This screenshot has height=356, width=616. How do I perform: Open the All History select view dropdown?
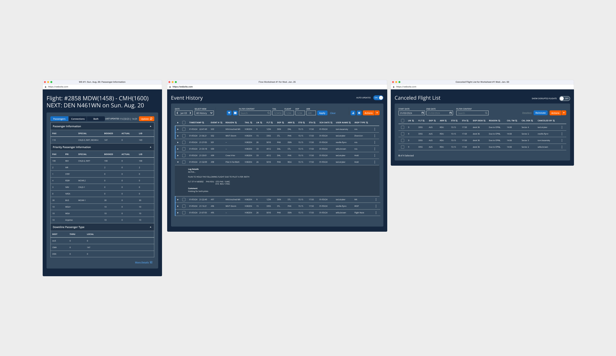tap(204, 113)
